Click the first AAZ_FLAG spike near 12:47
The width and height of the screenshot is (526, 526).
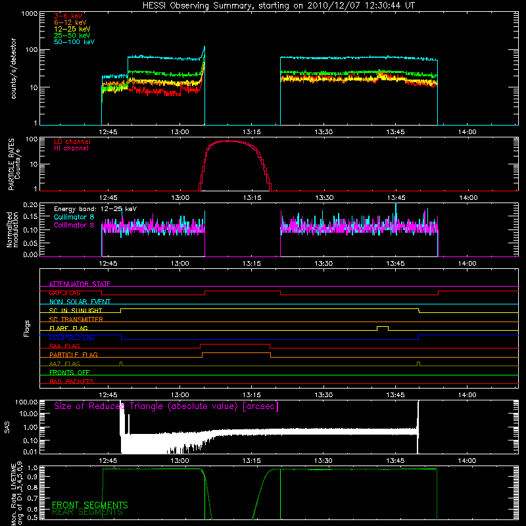[121, 364]
